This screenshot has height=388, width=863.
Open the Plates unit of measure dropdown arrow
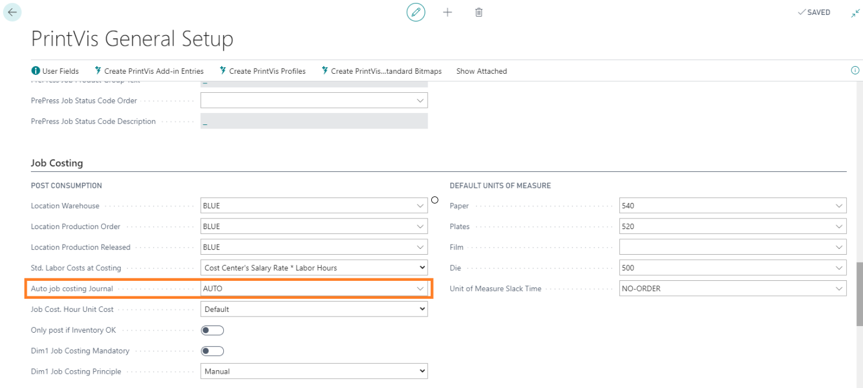[x=839, y=227]
